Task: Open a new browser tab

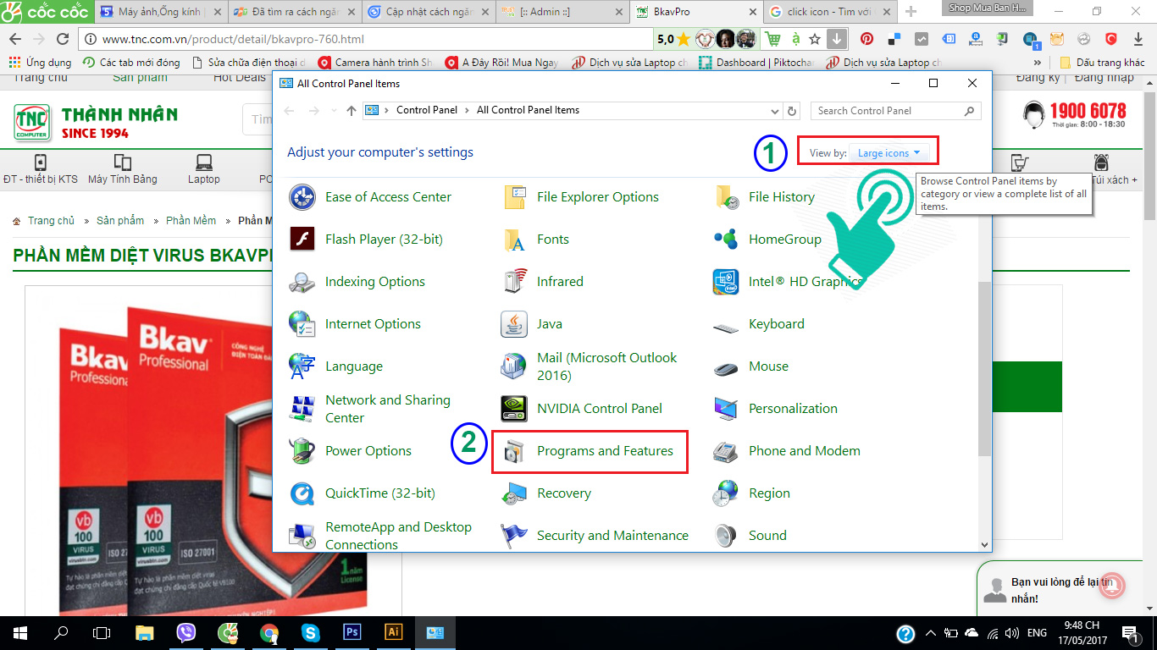Action: pyautogui.click(x=911, y=12)
